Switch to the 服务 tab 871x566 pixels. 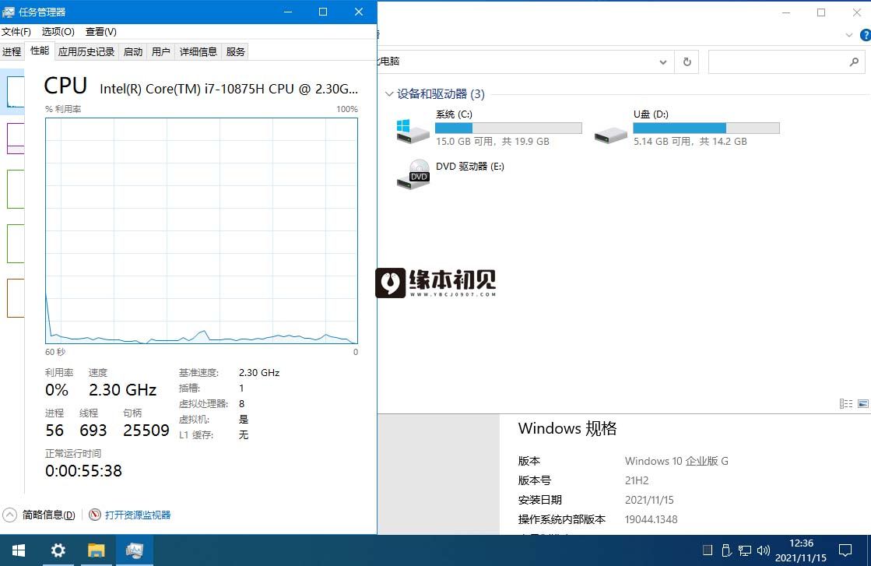click(x=235, y=51)
